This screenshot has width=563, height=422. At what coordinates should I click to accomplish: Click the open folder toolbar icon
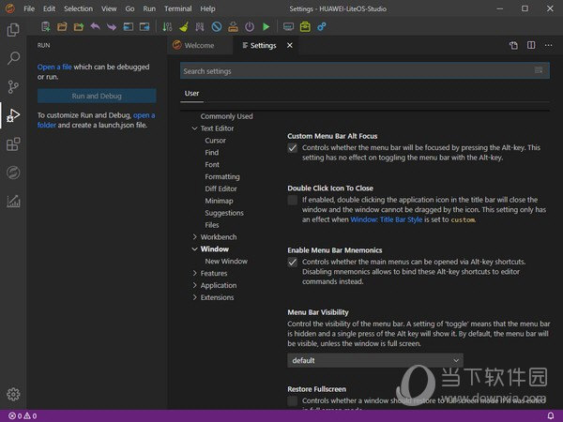tap(62, 26)
